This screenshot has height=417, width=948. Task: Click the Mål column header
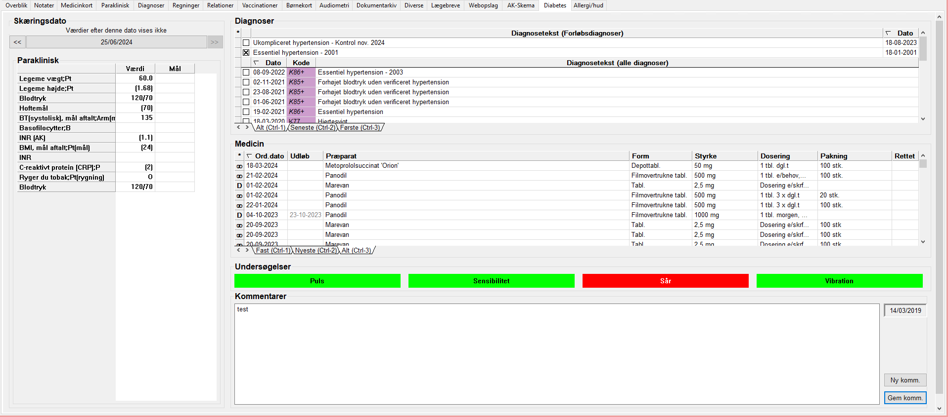pyautogui.click(x=175, y=69)
